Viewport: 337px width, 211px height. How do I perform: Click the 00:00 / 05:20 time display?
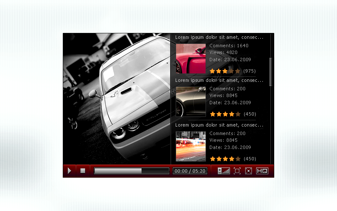tap(190, 171)
